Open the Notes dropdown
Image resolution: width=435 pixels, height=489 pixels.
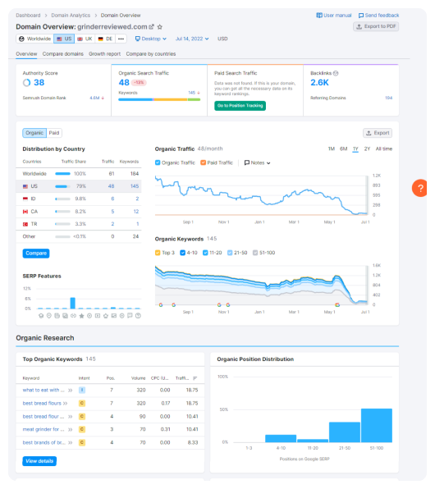pos(258,162)
